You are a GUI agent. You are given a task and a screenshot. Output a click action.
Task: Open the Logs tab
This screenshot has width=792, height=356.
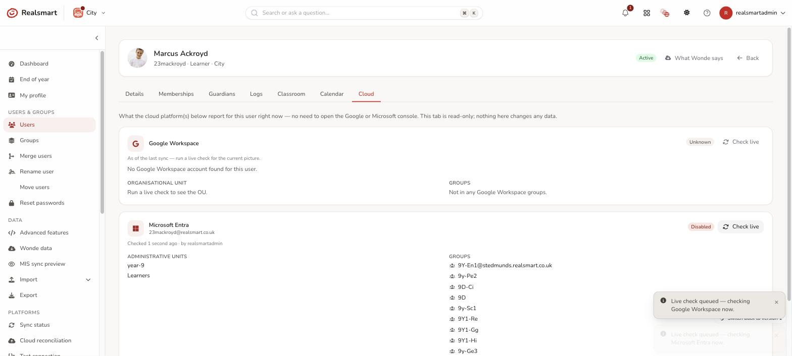[x=256, y=94]
